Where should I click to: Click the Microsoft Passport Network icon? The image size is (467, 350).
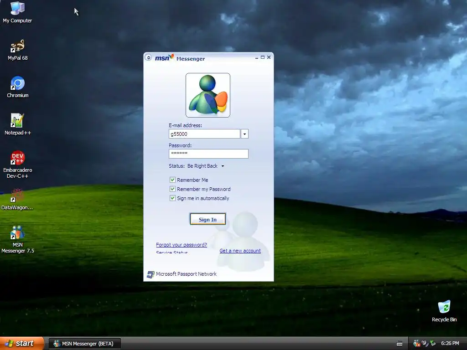[150, 274]
